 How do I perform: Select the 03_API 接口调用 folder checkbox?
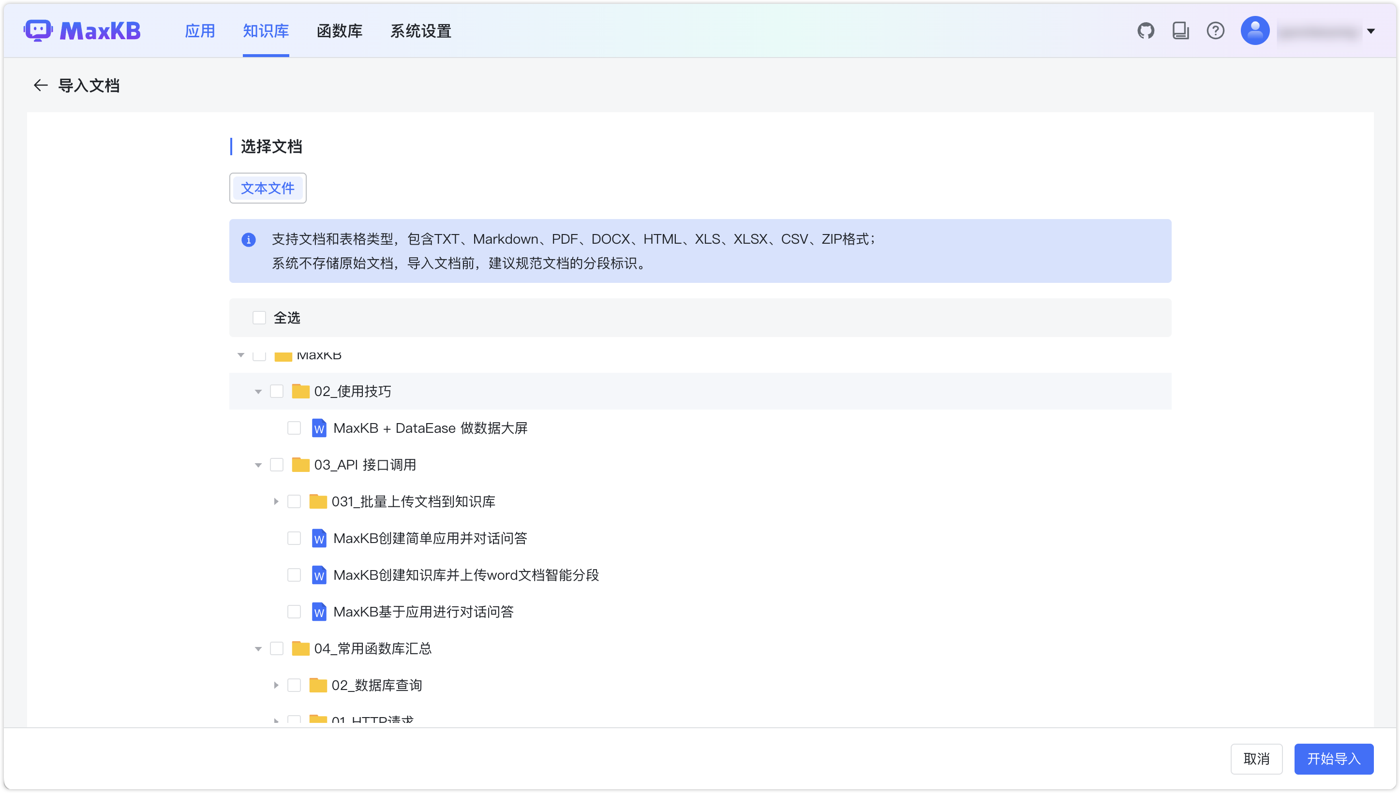[278, 465]
